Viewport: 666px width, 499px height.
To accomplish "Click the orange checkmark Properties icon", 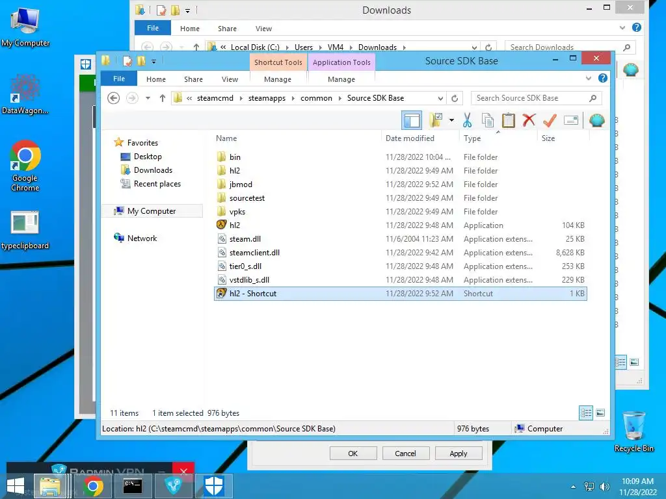I will click(550, 120).
